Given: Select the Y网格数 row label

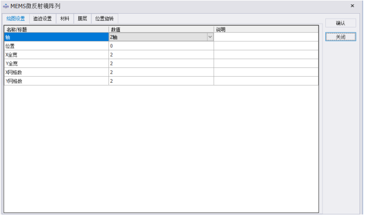Looking at the screenshot, I should click(57, 81).
